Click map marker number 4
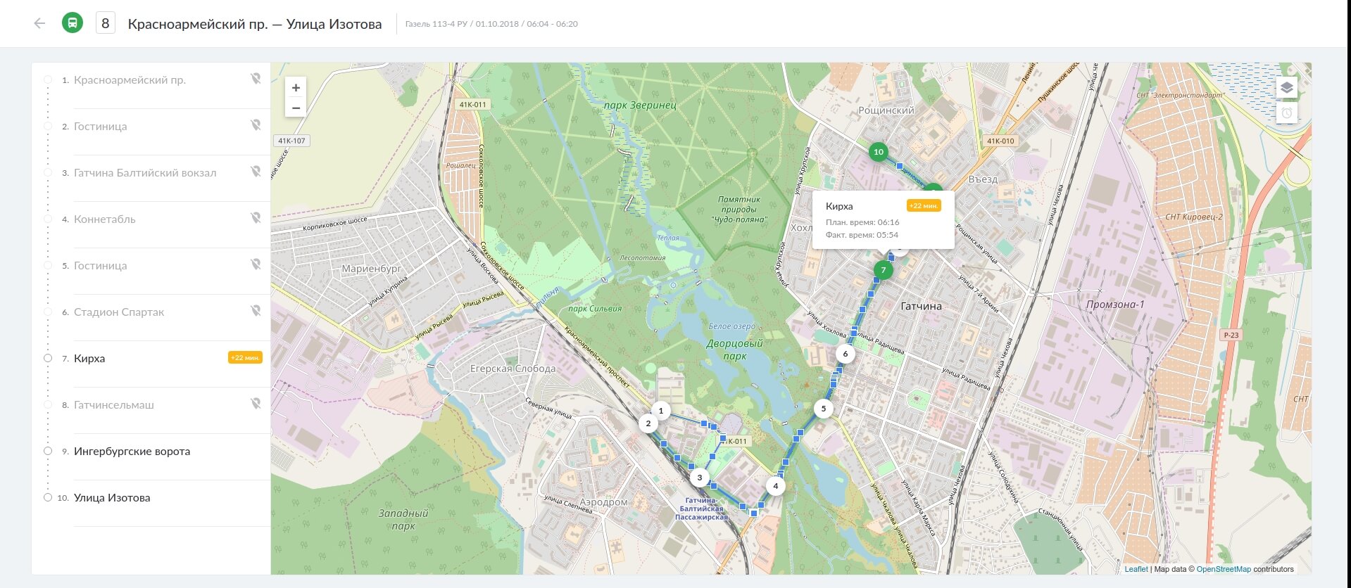Image resolution: width=1351 pixels, height=588 pixels. click(x=775, y=486)
